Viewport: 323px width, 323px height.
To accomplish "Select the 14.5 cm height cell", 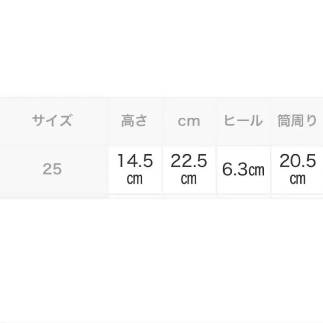I will pos(135,169).
